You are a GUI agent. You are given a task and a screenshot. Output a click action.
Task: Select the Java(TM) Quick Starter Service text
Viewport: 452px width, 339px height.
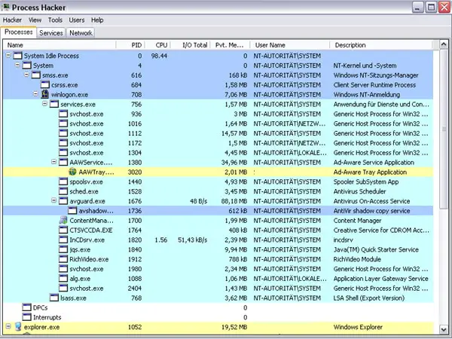click(376, 249)
